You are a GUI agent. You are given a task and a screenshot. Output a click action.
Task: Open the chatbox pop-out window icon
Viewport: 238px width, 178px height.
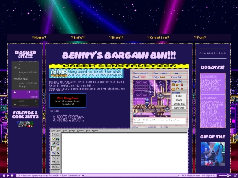tap(29, 92)
